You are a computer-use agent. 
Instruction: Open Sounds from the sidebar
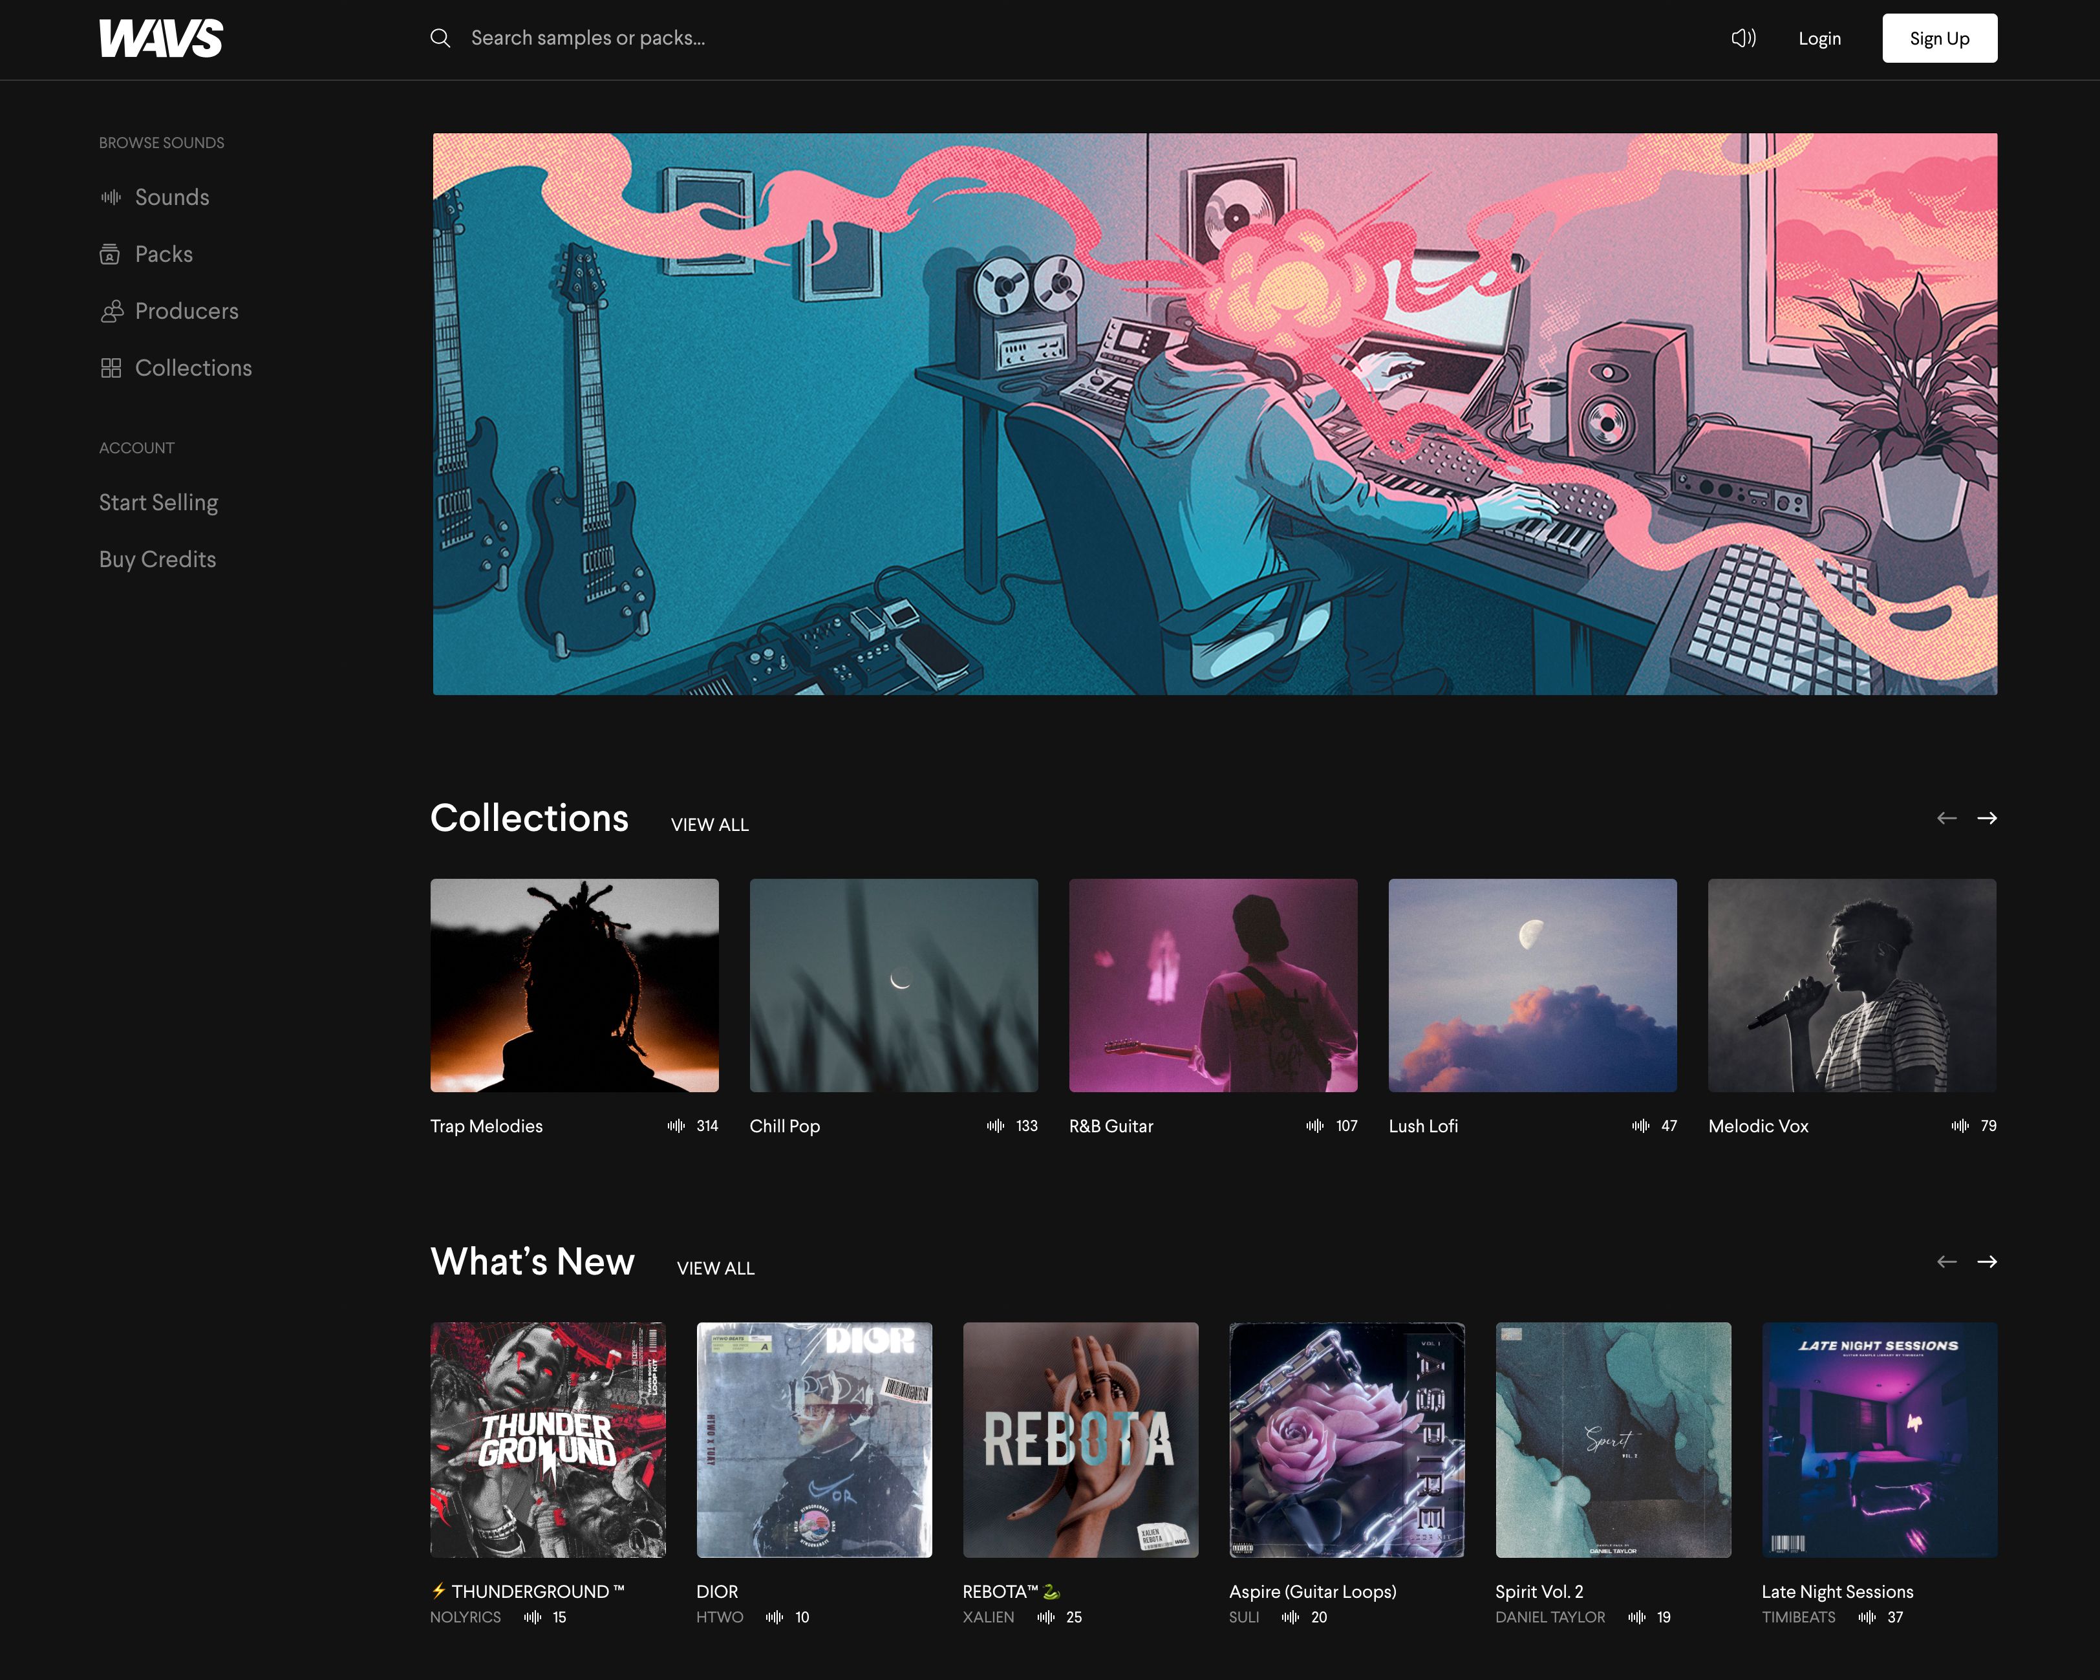(x=171, y=198)
